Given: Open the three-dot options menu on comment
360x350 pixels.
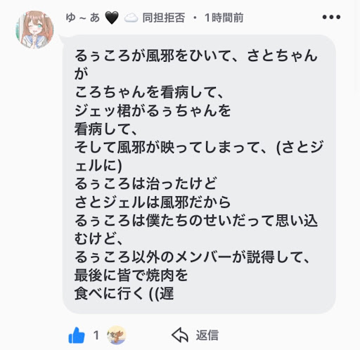Looking at the screenshot, I should 331,17.
